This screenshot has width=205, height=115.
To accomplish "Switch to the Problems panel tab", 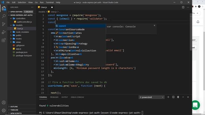I will tap(54, 97).
